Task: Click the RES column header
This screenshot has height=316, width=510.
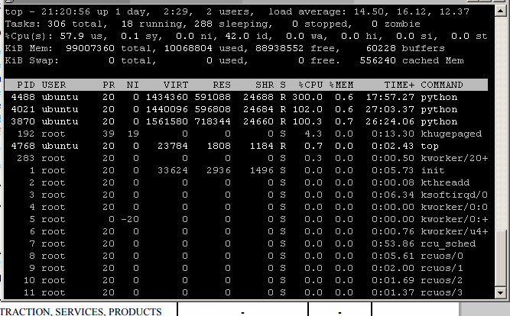Action: click(x=222, y=85)
